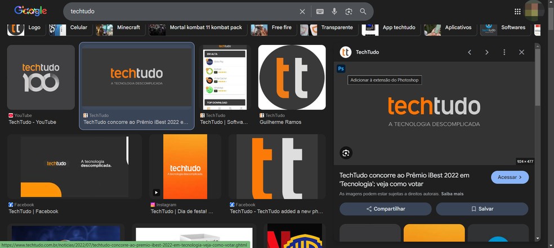Click 'Guilherme Ramos' result title

click(280, 122)
